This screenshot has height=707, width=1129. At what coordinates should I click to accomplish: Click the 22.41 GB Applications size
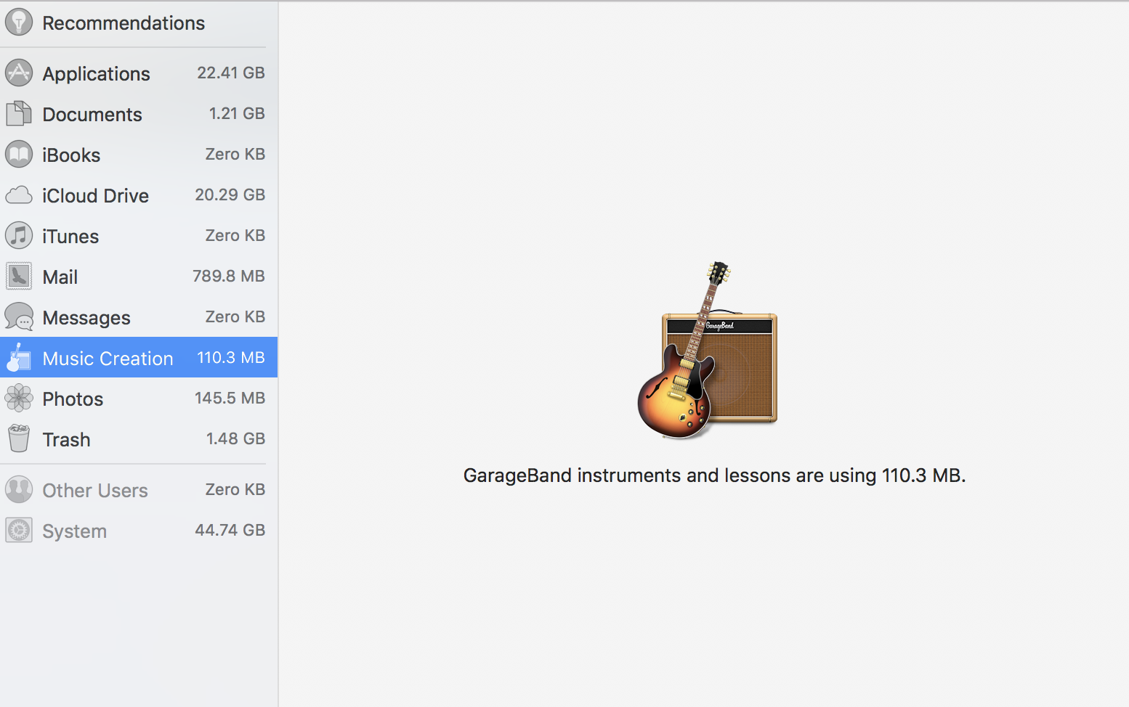click(231, 73)
